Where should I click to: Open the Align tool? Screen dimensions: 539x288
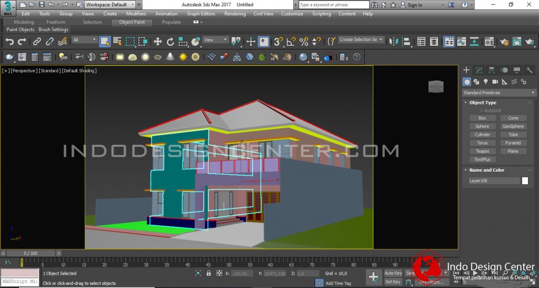pyautogui.click(x=406, y=42)
